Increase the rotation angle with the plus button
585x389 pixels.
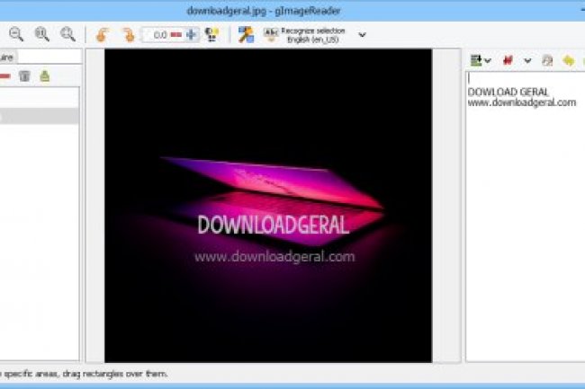(192, 35)
